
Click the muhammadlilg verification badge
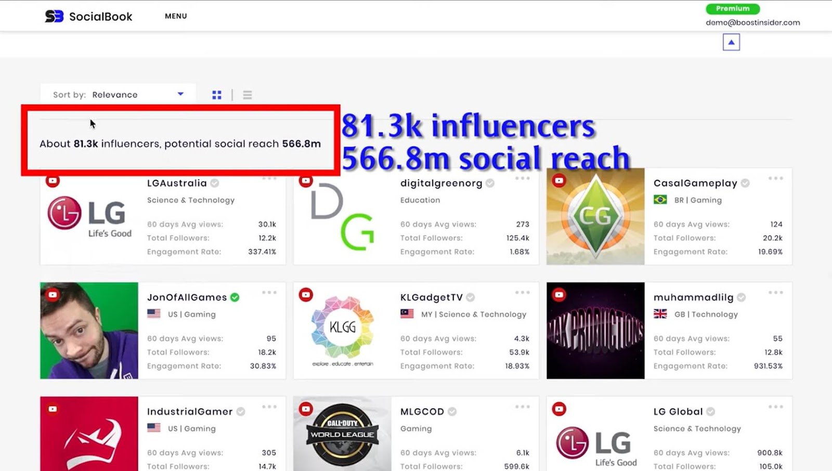point(742,297)
